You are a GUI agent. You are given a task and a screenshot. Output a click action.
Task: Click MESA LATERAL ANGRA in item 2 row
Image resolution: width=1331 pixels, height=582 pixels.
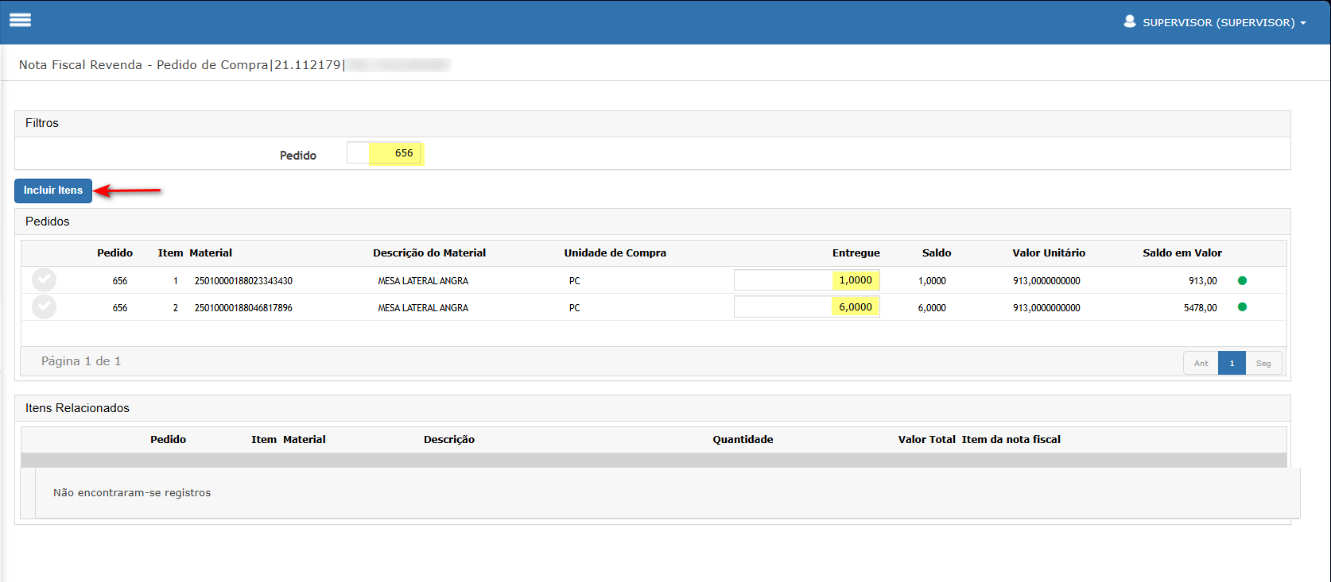click(423, 308)
